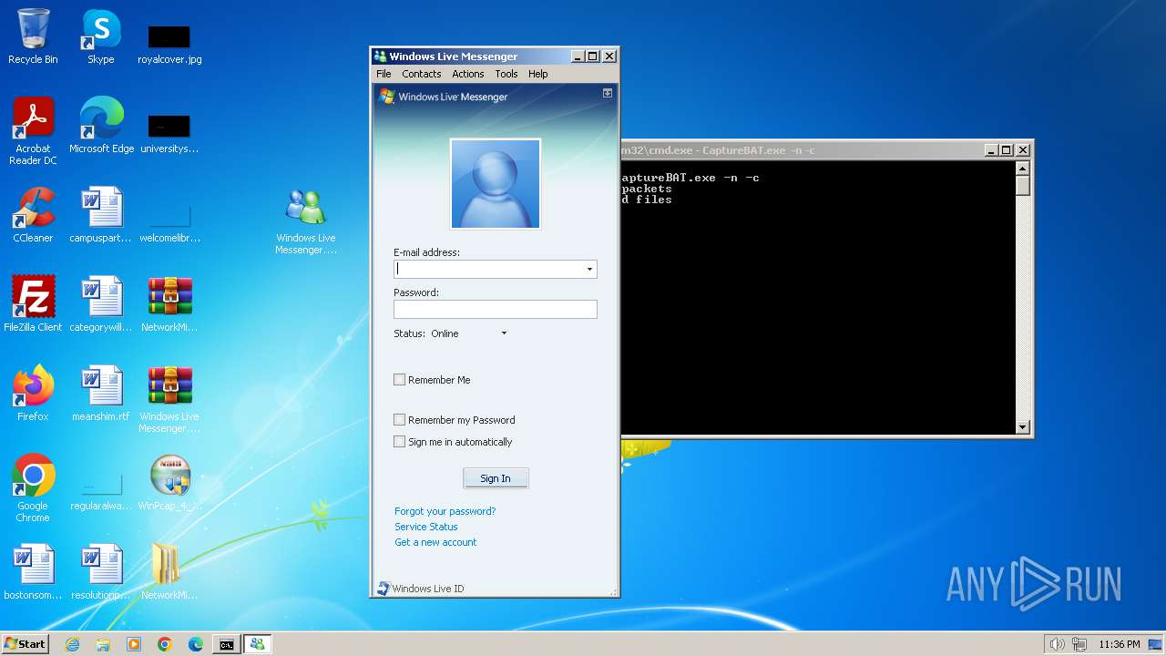This screenshot has width=1166, height=656.
Task: Click the network tray icon
Action: click(1079, 644)
